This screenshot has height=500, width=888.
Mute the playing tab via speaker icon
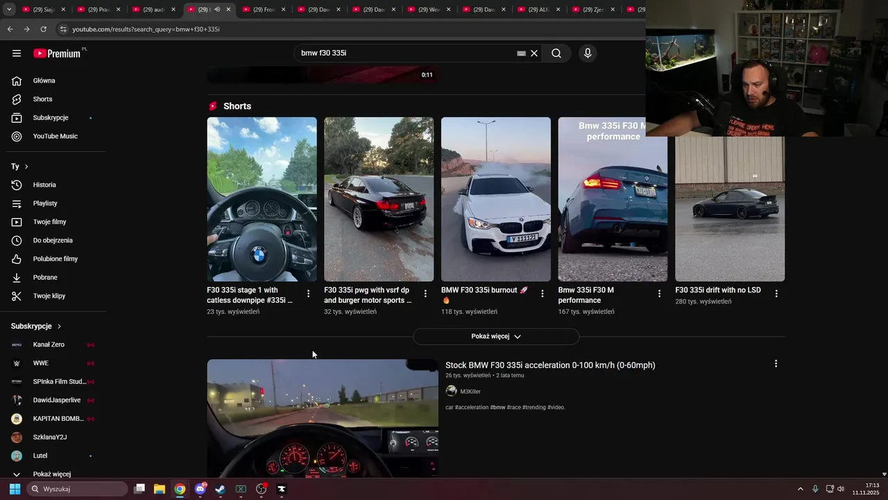tap(217, 10)
